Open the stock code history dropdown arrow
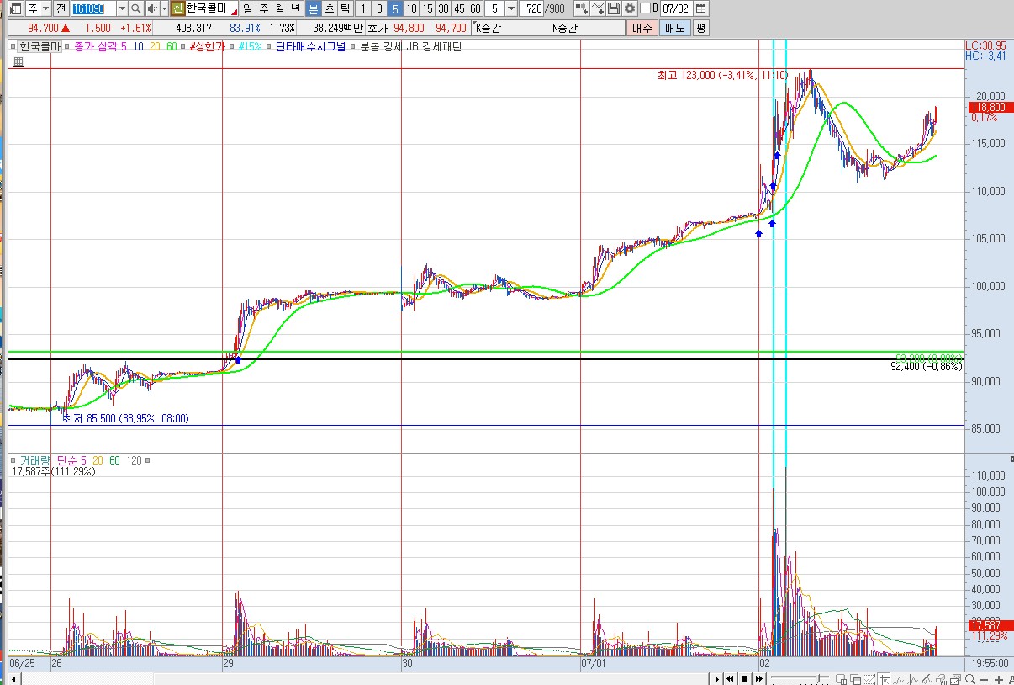The image size is (1014, 685). (x=122, y=8)
